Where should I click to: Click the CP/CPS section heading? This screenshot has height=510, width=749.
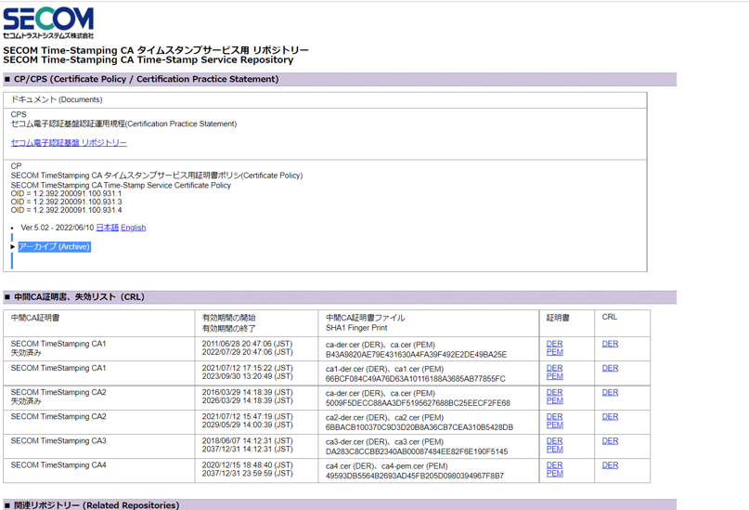click(340, 79)
